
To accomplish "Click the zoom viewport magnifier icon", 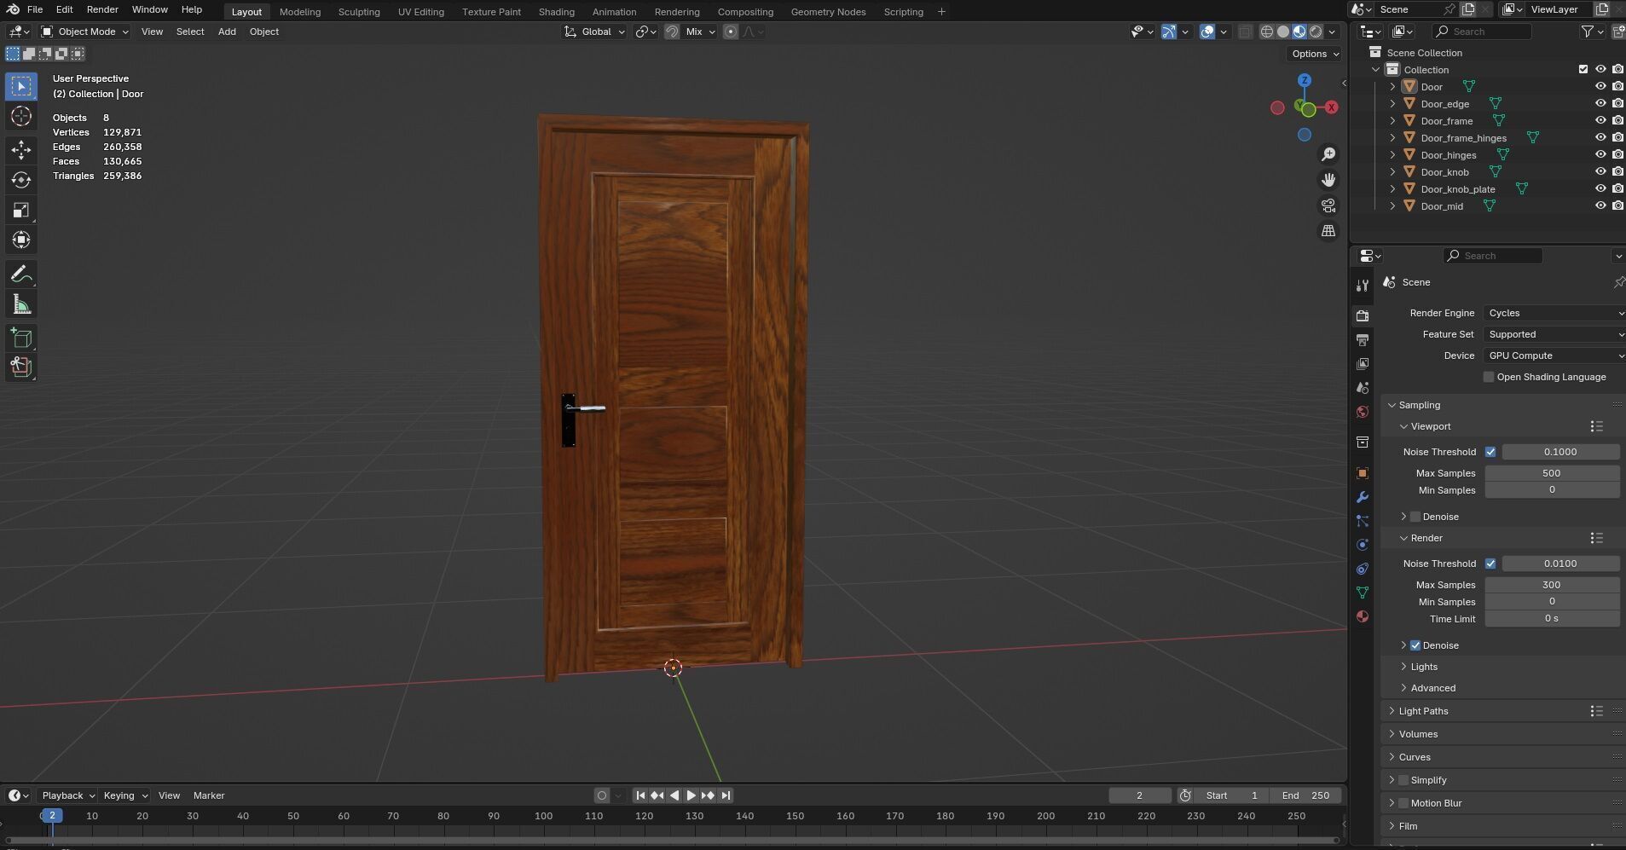I will tap(1328, 154).
